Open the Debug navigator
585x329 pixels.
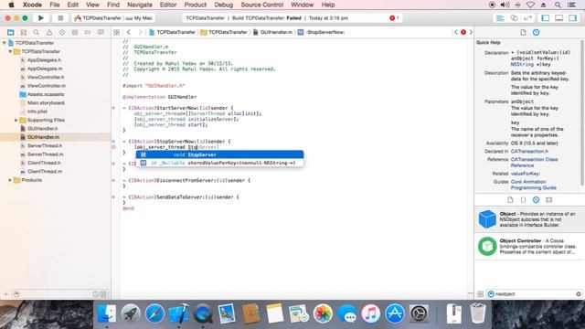point(75,33)
